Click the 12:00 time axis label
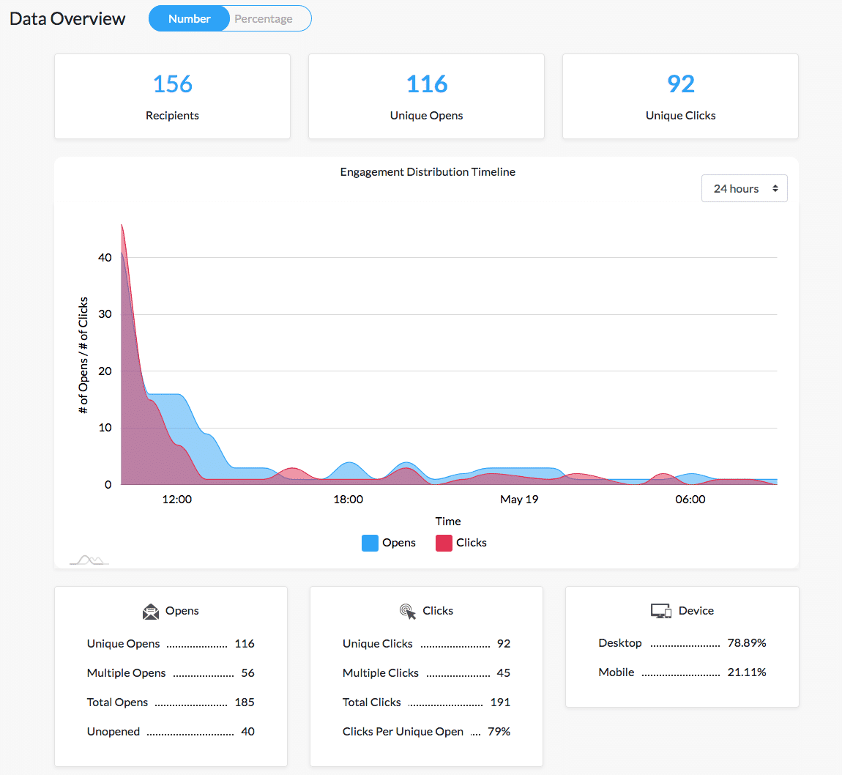Screen dimensions: 842x775 (x=176, y=500)
